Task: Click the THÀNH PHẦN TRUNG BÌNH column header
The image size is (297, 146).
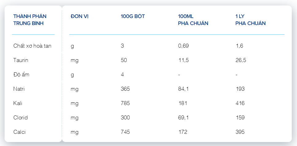Action: (x=30, y=20)
